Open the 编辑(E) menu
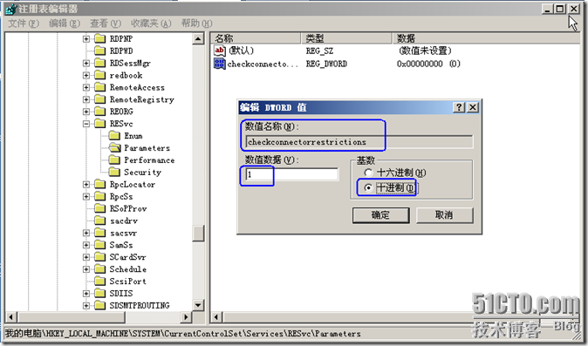588x346 pixels. coord(65,24)
